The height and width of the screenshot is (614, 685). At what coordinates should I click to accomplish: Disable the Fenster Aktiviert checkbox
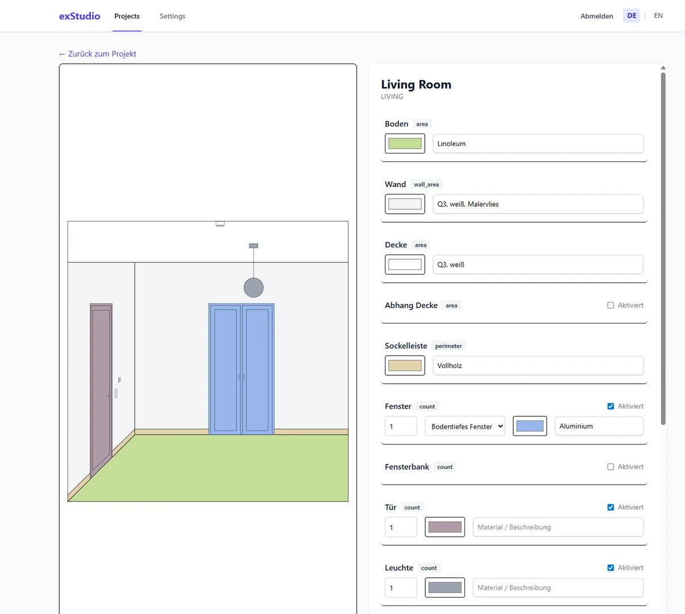(x=611, y=406)
